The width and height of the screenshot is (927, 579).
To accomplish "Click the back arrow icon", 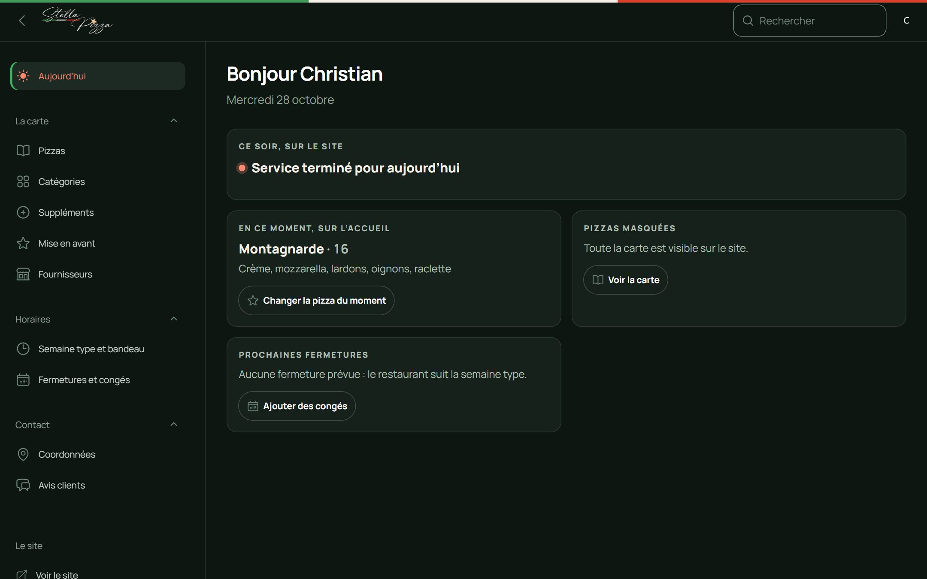I will (22, 21).
